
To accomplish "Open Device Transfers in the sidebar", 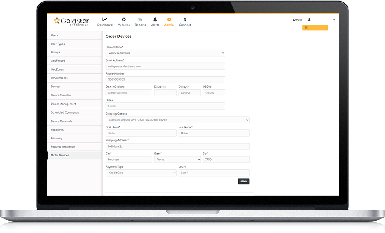I will (x=75, y=95).
